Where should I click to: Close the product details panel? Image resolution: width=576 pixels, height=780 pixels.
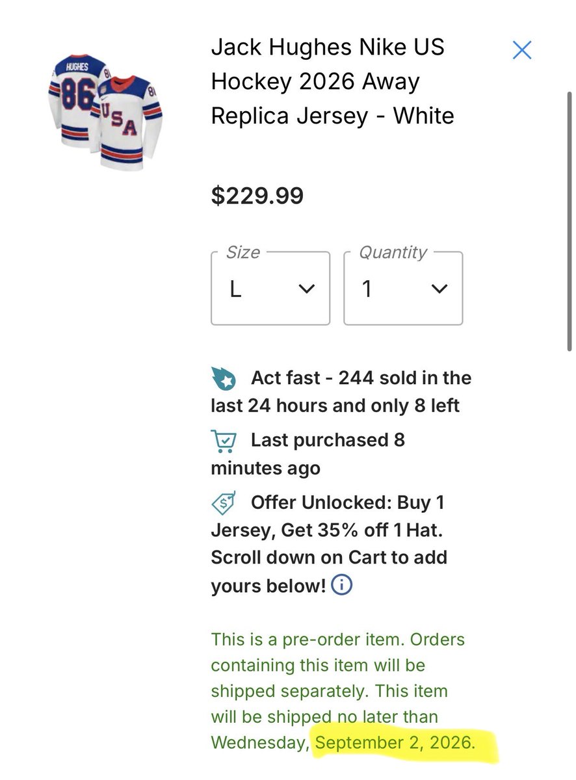[x=522, y=50]
